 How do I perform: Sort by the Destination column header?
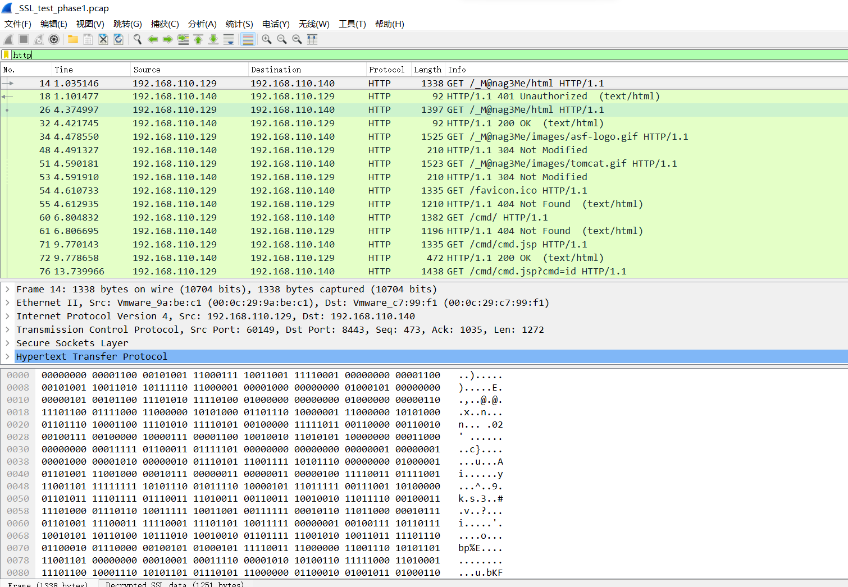coord(307,70)
